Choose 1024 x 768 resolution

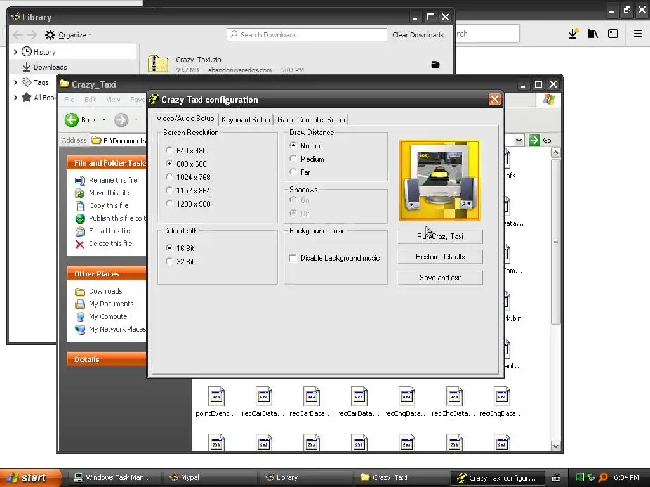coord(169,178)
